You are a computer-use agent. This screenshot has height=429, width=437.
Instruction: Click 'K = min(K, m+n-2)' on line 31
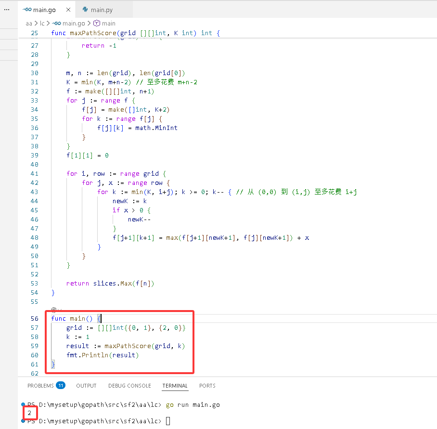pos(98,82)
